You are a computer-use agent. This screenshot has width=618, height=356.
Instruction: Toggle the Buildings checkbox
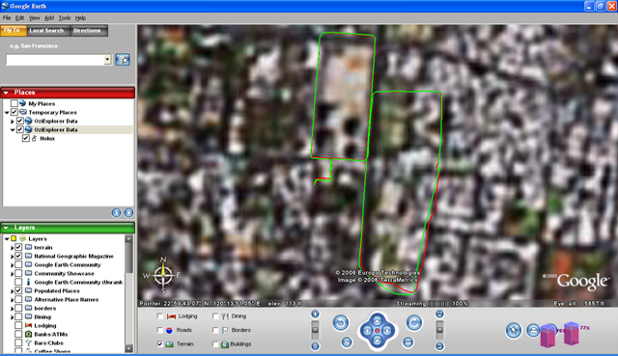click(215, 343)
